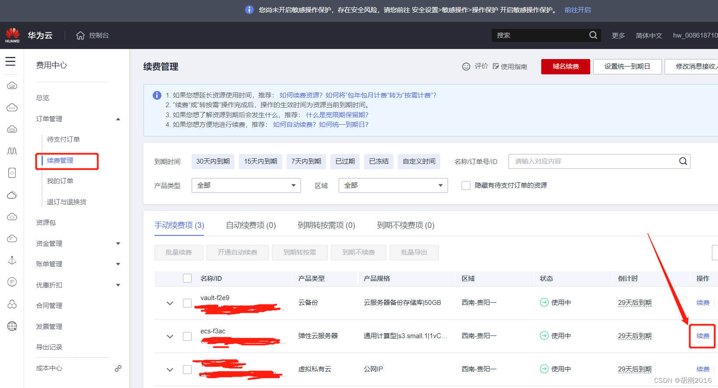The width and height of the screenshot is (718, 388).
Task: Click the smiley 评价 feedback icon
Action: pyautogui.click(x=466, y=66)
